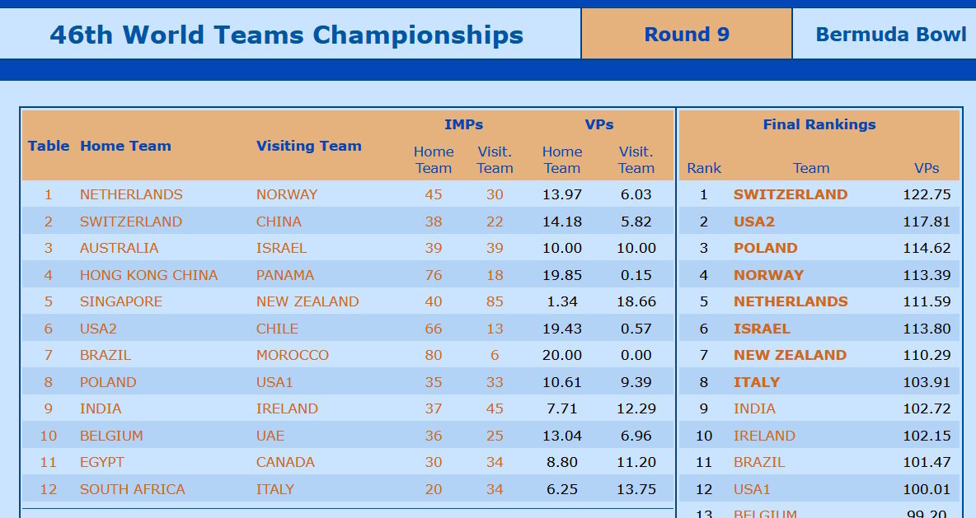Open the Round 9 header tab
The height and width of the screenshot is (518, 976).
687,35
